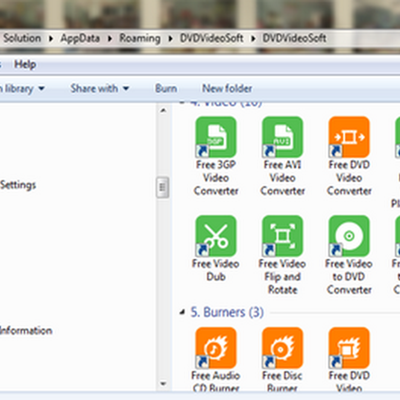Expand breadcrumb arrow after Roaming
400x400 pixels.
(x=170, y=38)
